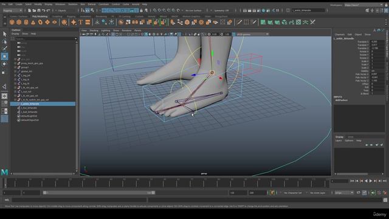Click the Play Forwards button
389x219 pixels.
coord(371,181)
